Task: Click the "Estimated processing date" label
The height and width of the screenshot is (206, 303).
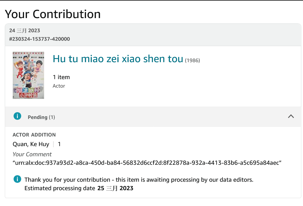Action: (60, 188)
